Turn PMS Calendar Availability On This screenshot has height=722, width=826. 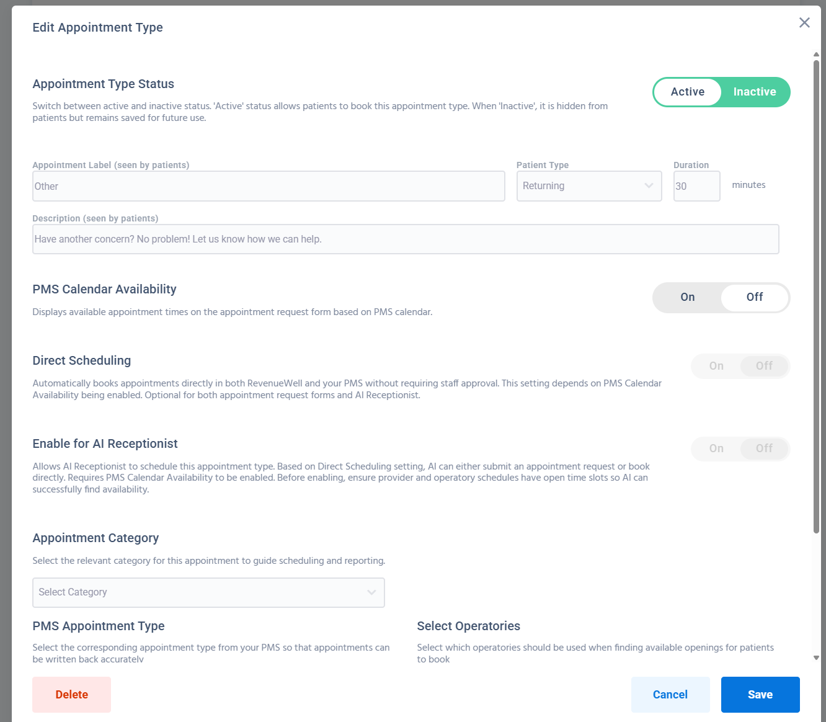[687, 297]
